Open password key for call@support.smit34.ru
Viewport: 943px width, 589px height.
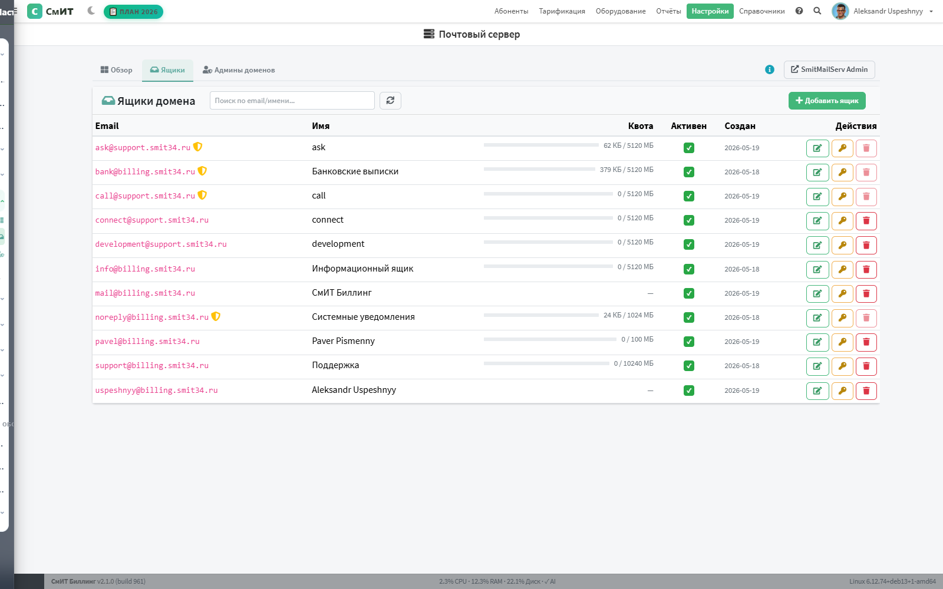(842, 197)
